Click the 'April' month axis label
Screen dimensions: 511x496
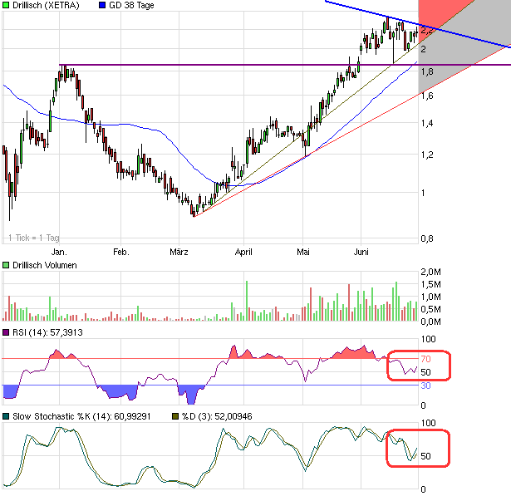coord(243,252)
